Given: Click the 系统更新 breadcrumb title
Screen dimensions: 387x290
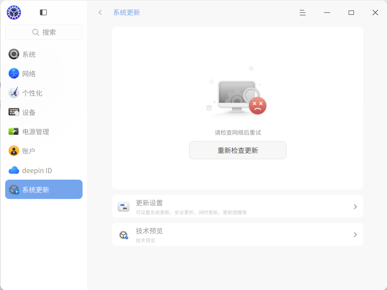Looking at the screenshot, I should click(x=126, y=13).
